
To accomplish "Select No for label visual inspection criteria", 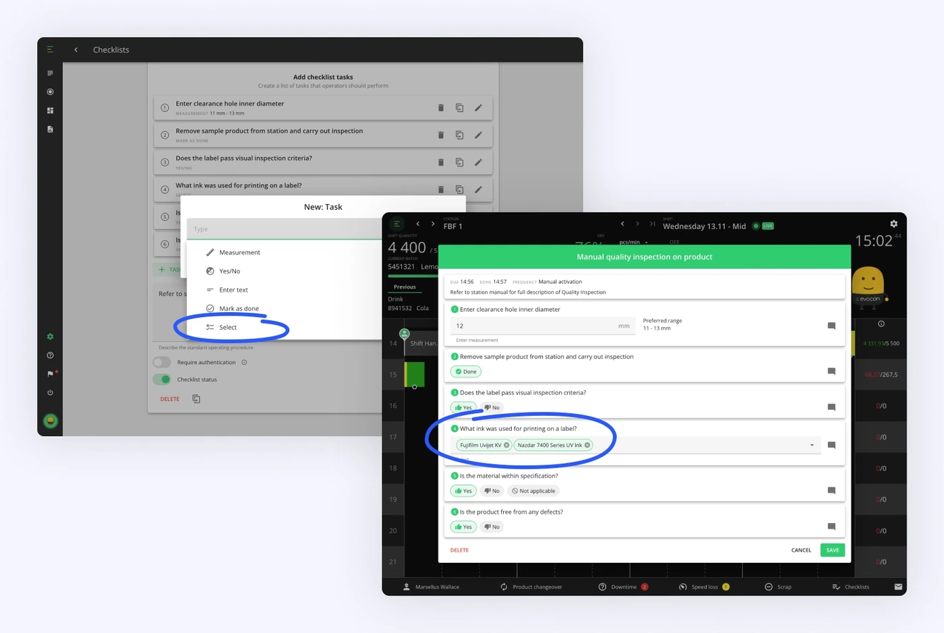I will pyautogui.click(x=492, y=408).
